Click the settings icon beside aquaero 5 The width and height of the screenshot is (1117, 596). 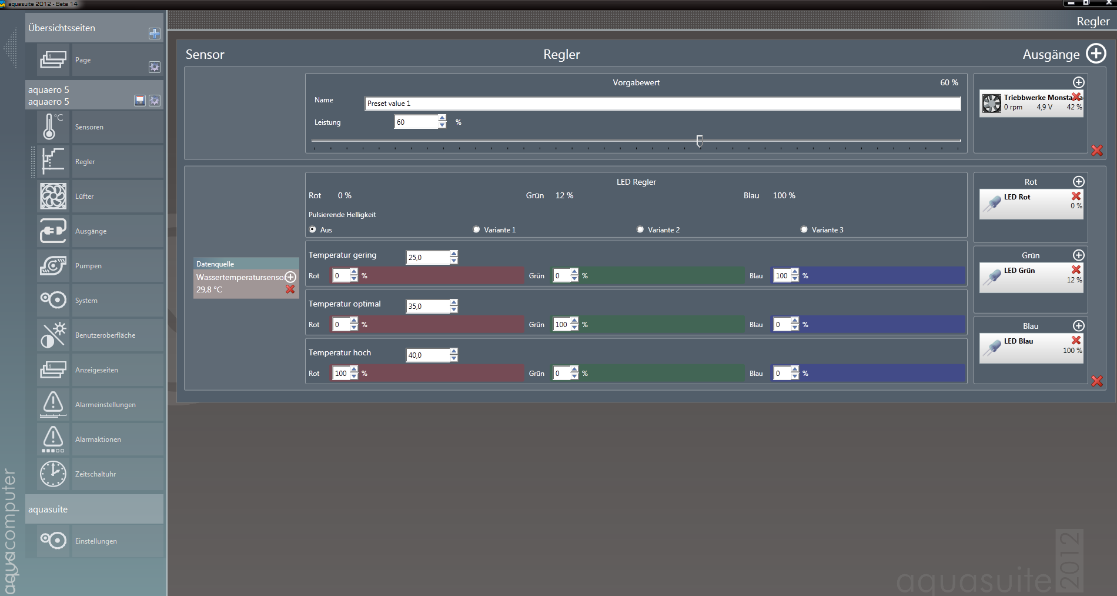coord(155,101)
